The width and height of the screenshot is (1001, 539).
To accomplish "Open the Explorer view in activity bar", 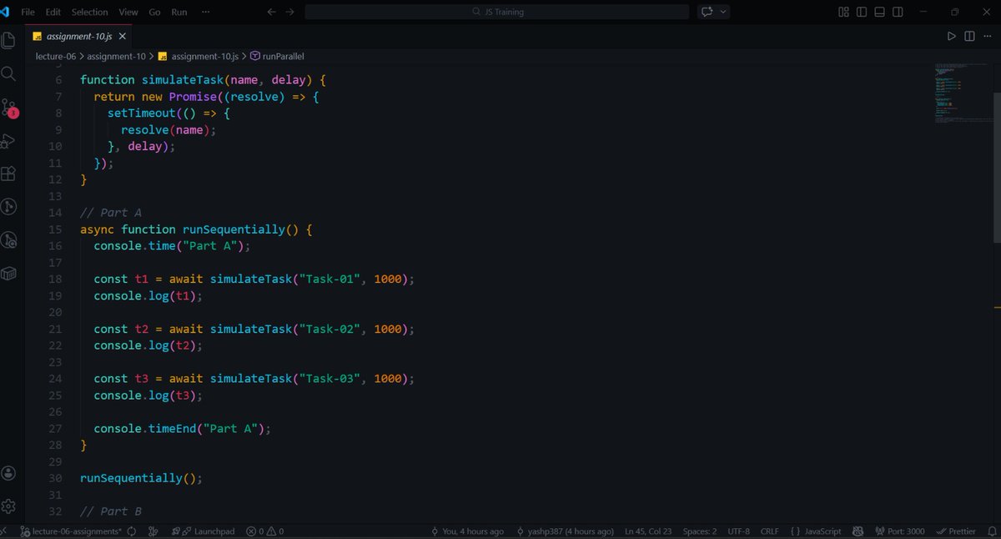I will pos(8,41).
